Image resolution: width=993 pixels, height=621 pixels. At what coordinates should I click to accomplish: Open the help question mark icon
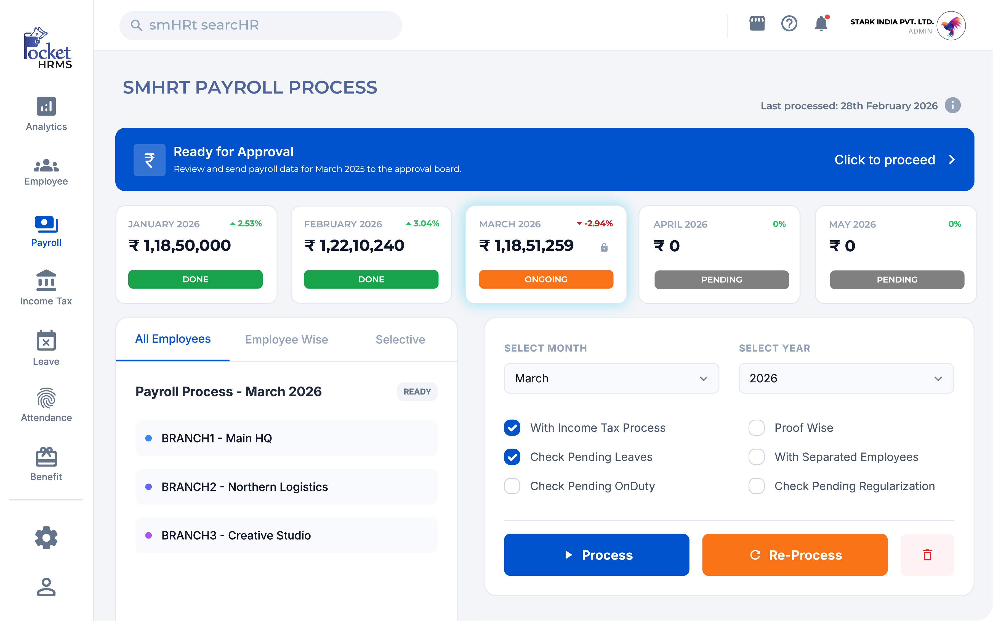789,23
